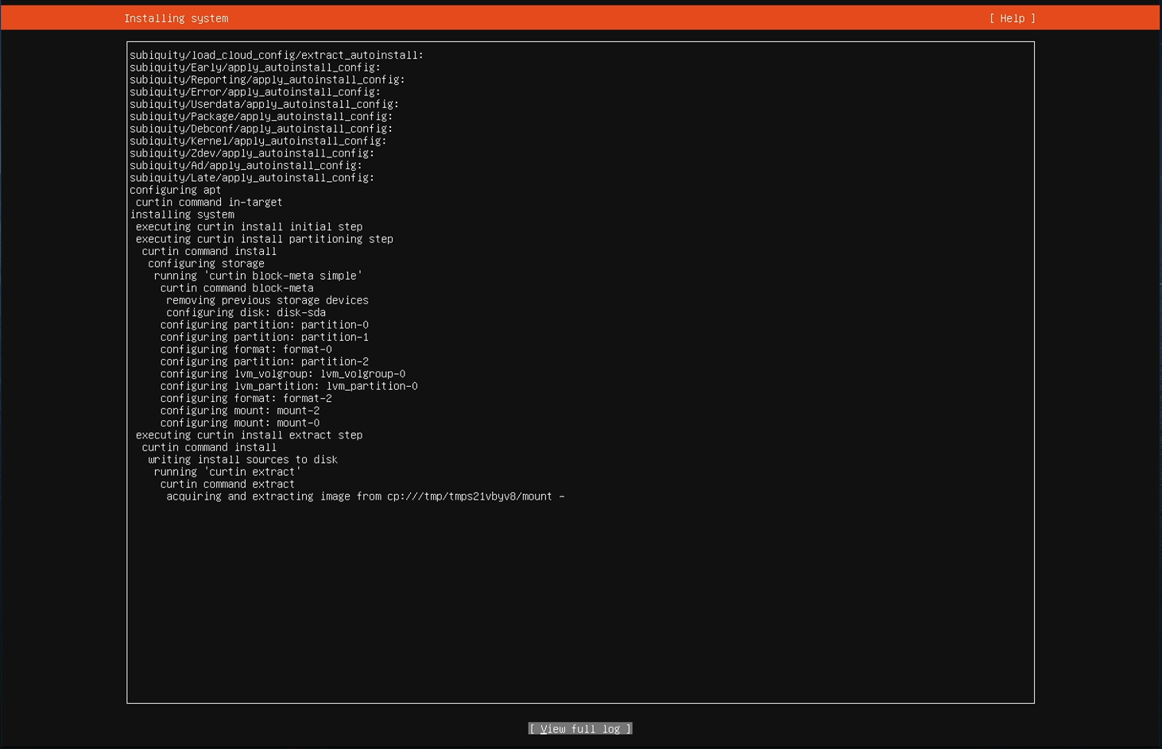Click the 'Installing system' header title

(176, 18)
